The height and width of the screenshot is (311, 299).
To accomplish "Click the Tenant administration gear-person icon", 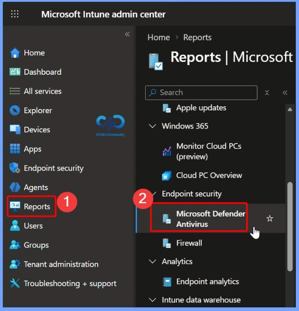I will tap(15, 264).
